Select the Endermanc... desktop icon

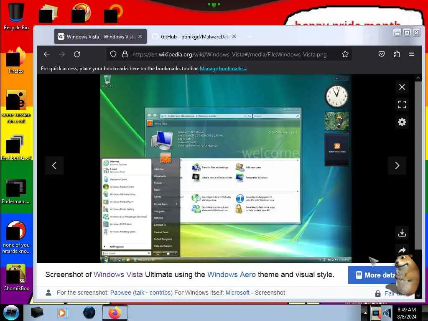(x=16, y=191)
